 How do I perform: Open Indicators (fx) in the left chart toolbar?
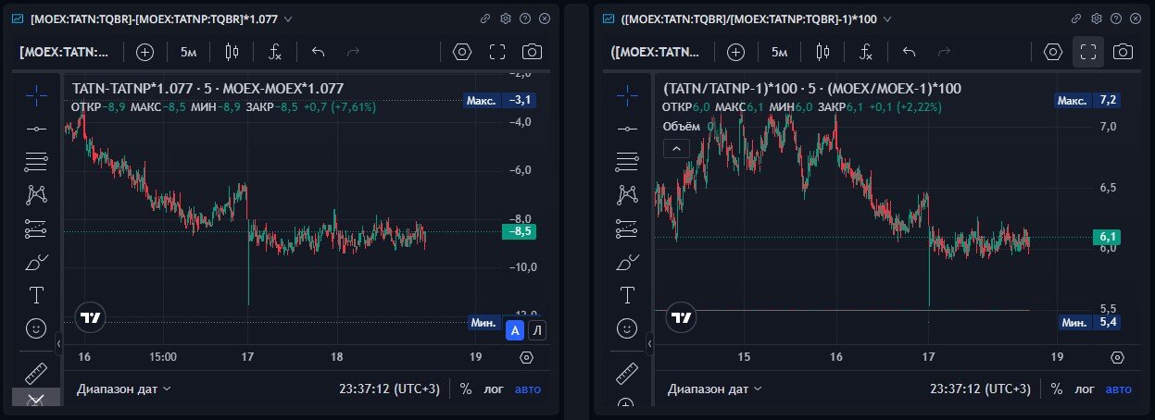coord(275,52)
